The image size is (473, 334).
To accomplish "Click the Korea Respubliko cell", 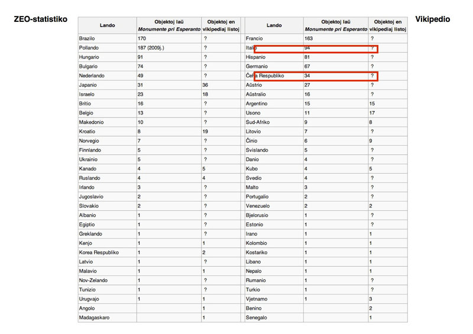I will tap(108, 253).
